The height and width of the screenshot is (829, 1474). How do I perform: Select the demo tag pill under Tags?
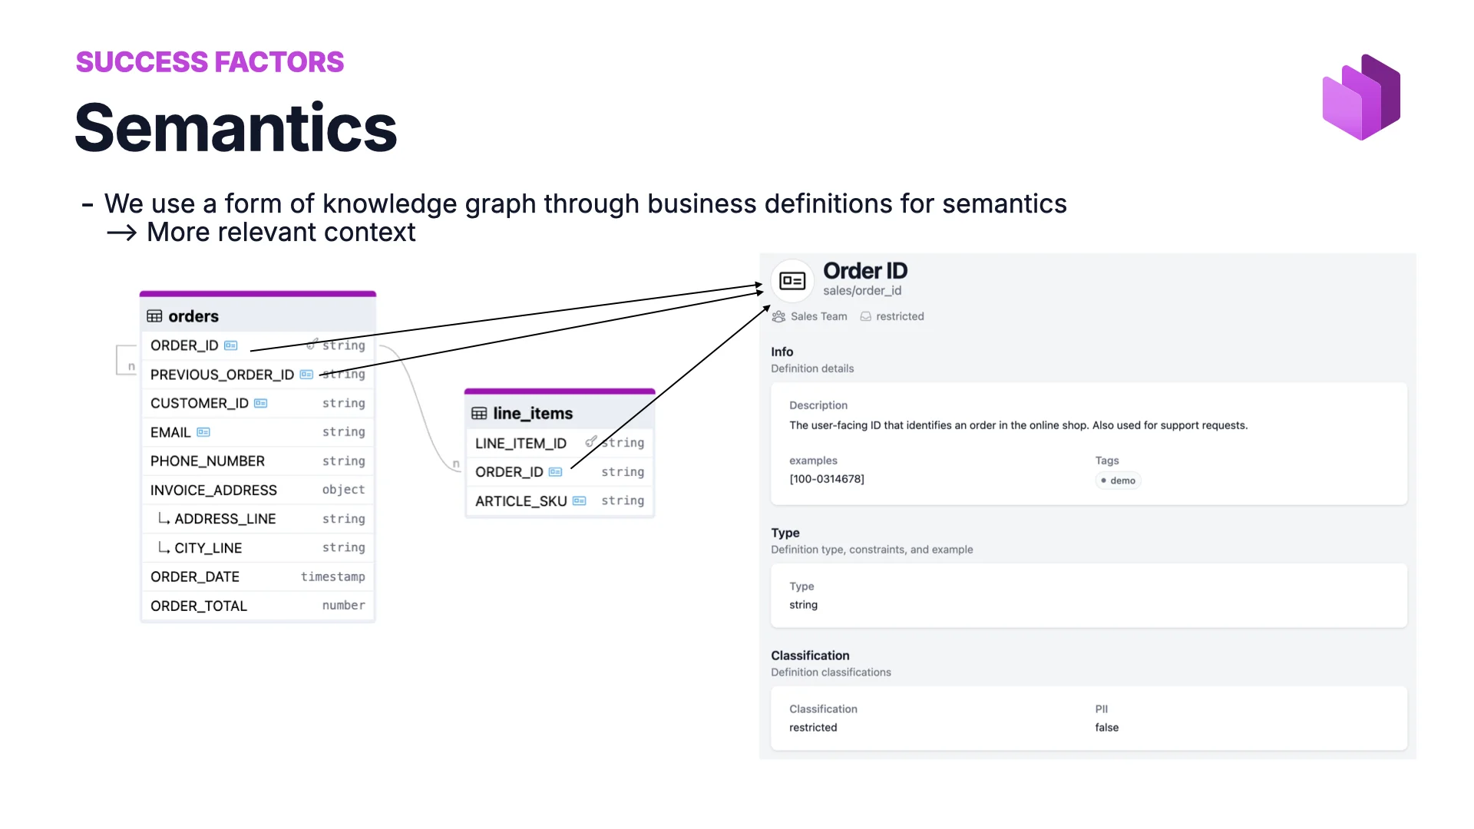1118,481
